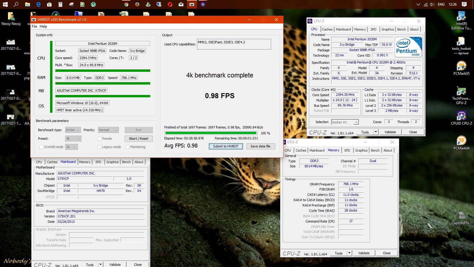Click the DRAM Frequency 798.1 MHz value
474x267 pixels.
(351, 184)
